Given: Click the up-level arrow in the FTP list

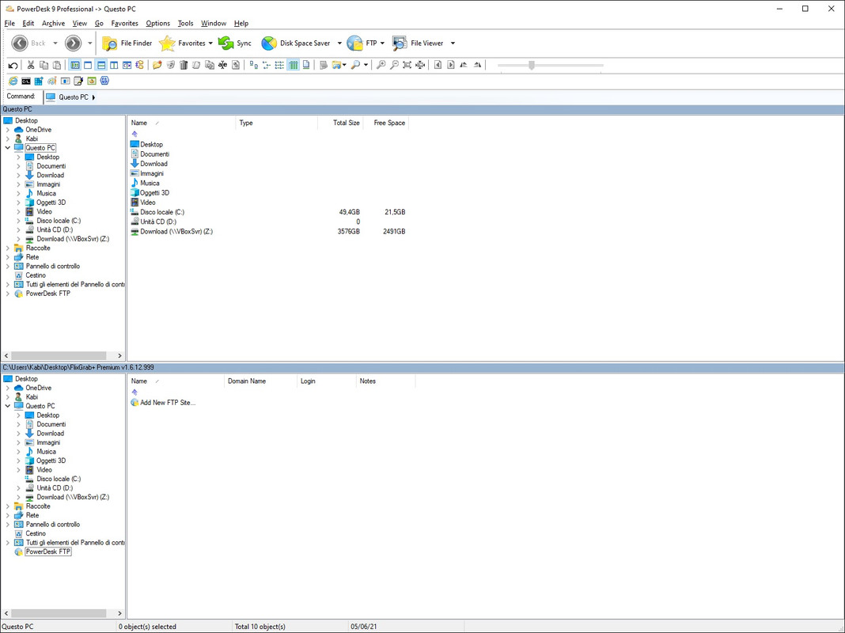Looking at the screenshot, I should [x=135, y=392].
